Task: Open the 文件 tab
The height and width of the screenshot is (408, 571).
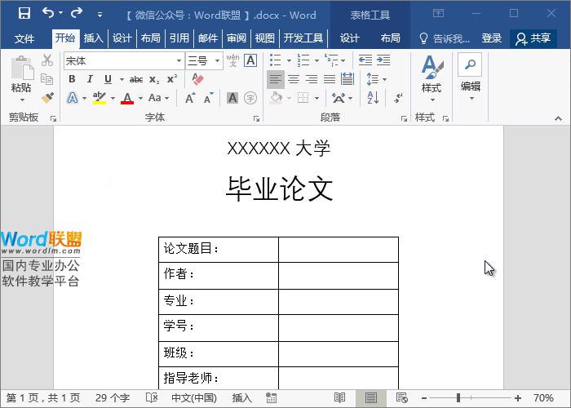Action: (24, 38)
